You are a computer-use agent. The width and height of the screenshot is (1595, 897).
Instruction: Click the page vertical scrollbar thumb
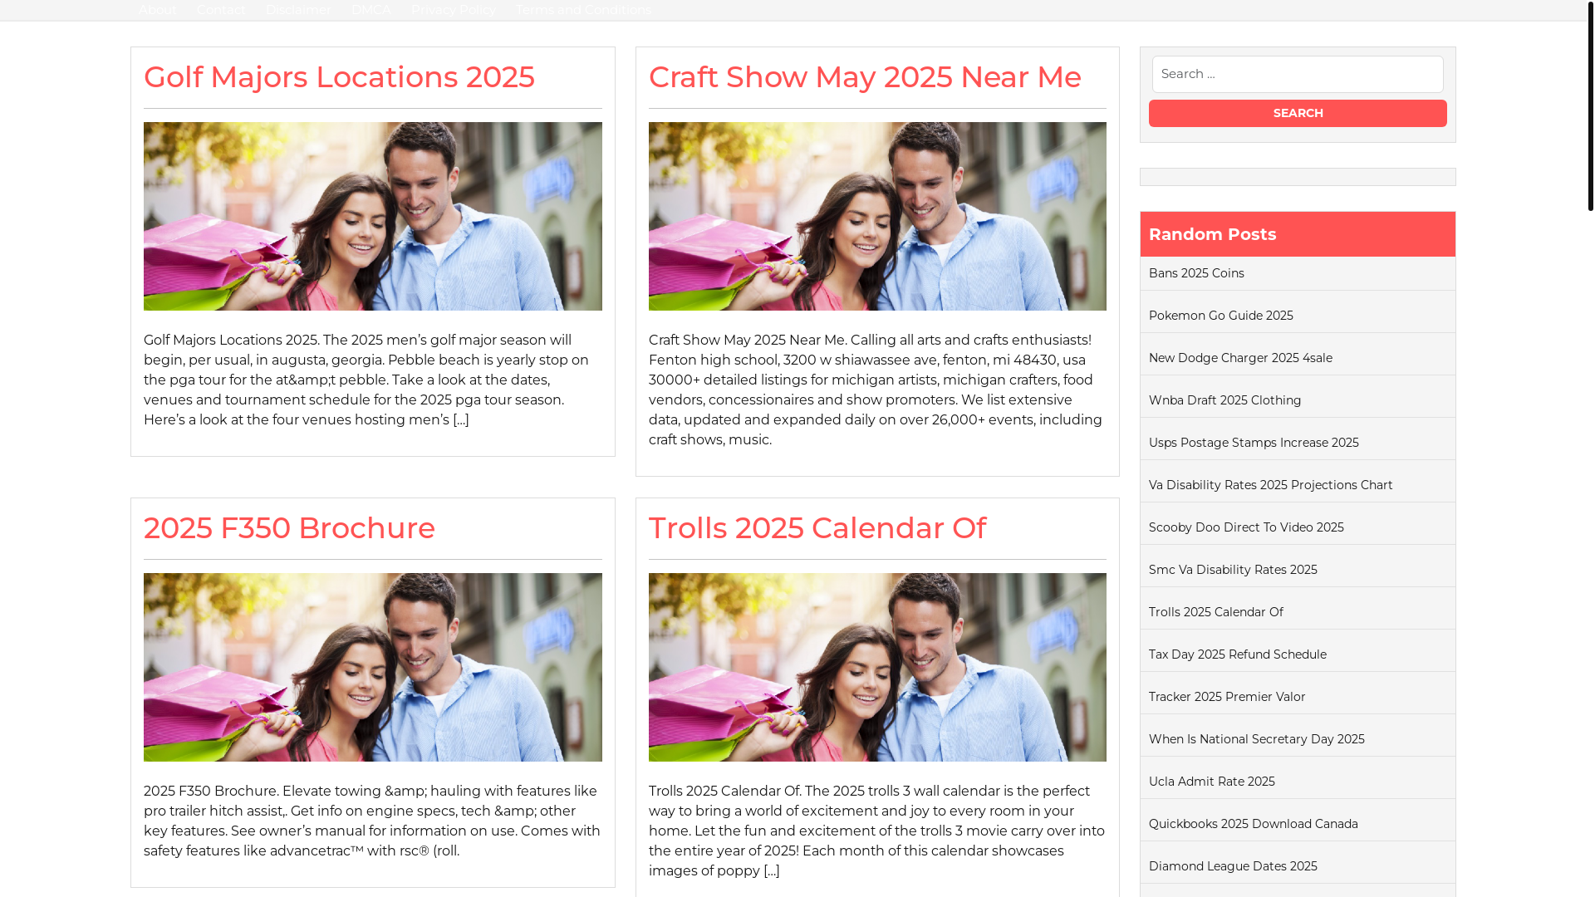pyautogui.click(x=1590, y=105)
